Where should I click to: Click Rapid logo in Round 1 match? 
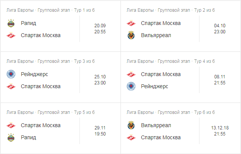point(11,23)
